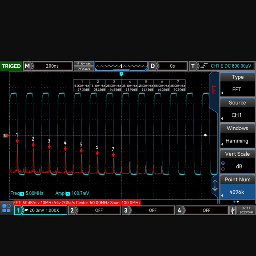Click the 0s delay field
This screenshot has height=256, width=256.
pos(172,66)
